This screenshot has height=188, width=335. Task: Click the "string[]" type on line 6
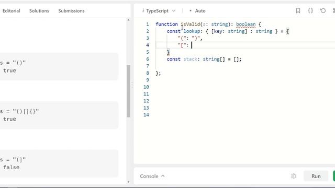coord(214,59)
